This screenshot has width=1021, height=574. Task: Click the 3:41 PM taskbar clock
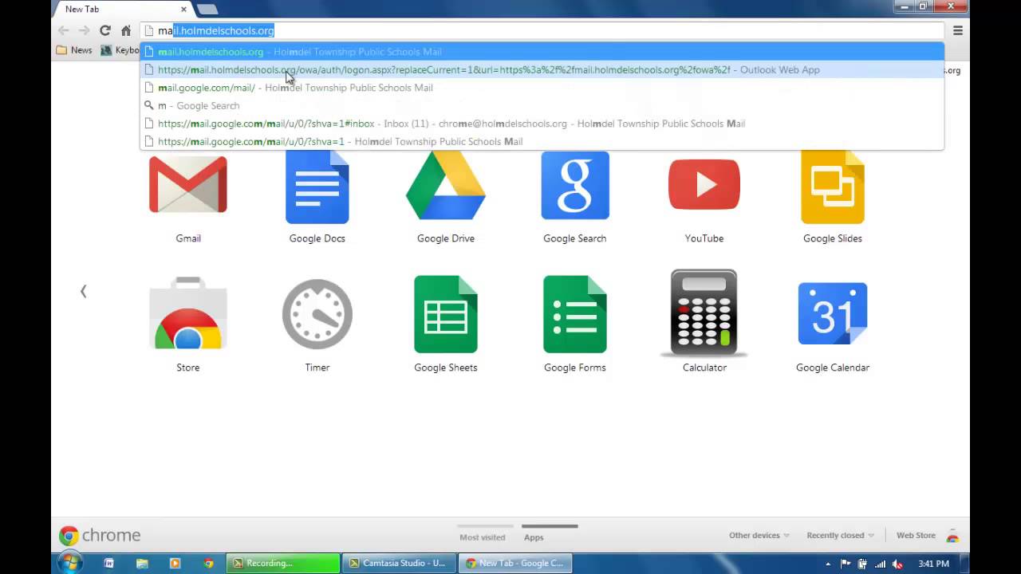point(933,564)
